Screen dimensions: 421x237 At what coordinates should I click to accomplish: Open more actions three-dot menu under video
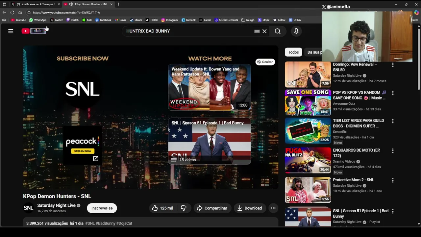pos(273,208)
